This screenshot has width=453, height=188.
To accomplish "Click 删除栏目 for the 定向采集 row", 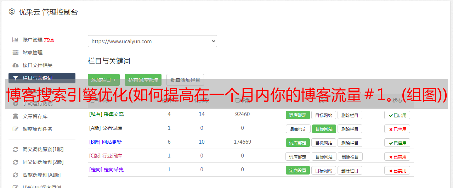I will [350, 170].
